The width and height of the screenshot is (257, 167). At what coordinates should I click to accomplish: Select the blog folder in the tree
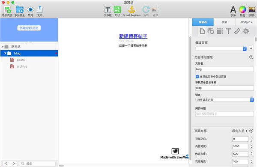[x=29, y=53]
